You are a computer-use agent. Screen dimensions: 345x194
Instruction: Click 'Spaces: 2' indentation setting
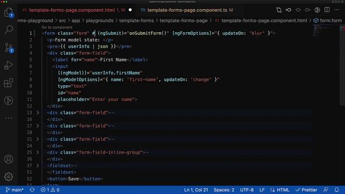(x=224, y=190)
